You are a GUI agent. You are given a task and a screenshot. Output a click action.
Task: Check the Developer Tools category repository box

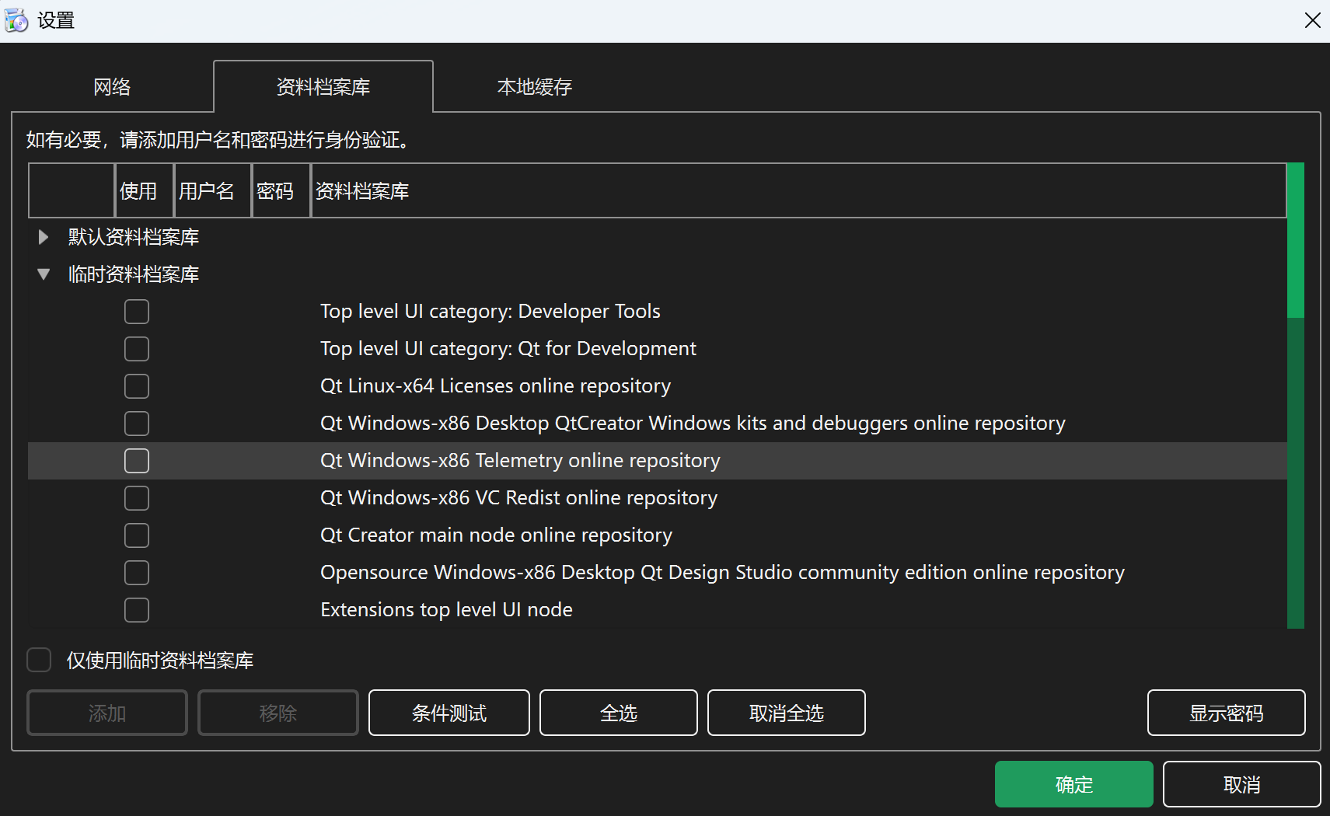[x=137, y=312]
